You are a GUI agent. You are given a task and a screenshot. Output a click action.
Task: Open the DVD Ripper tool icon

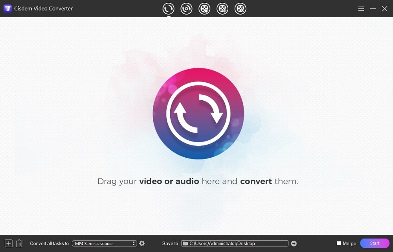[x=186, y=8]
